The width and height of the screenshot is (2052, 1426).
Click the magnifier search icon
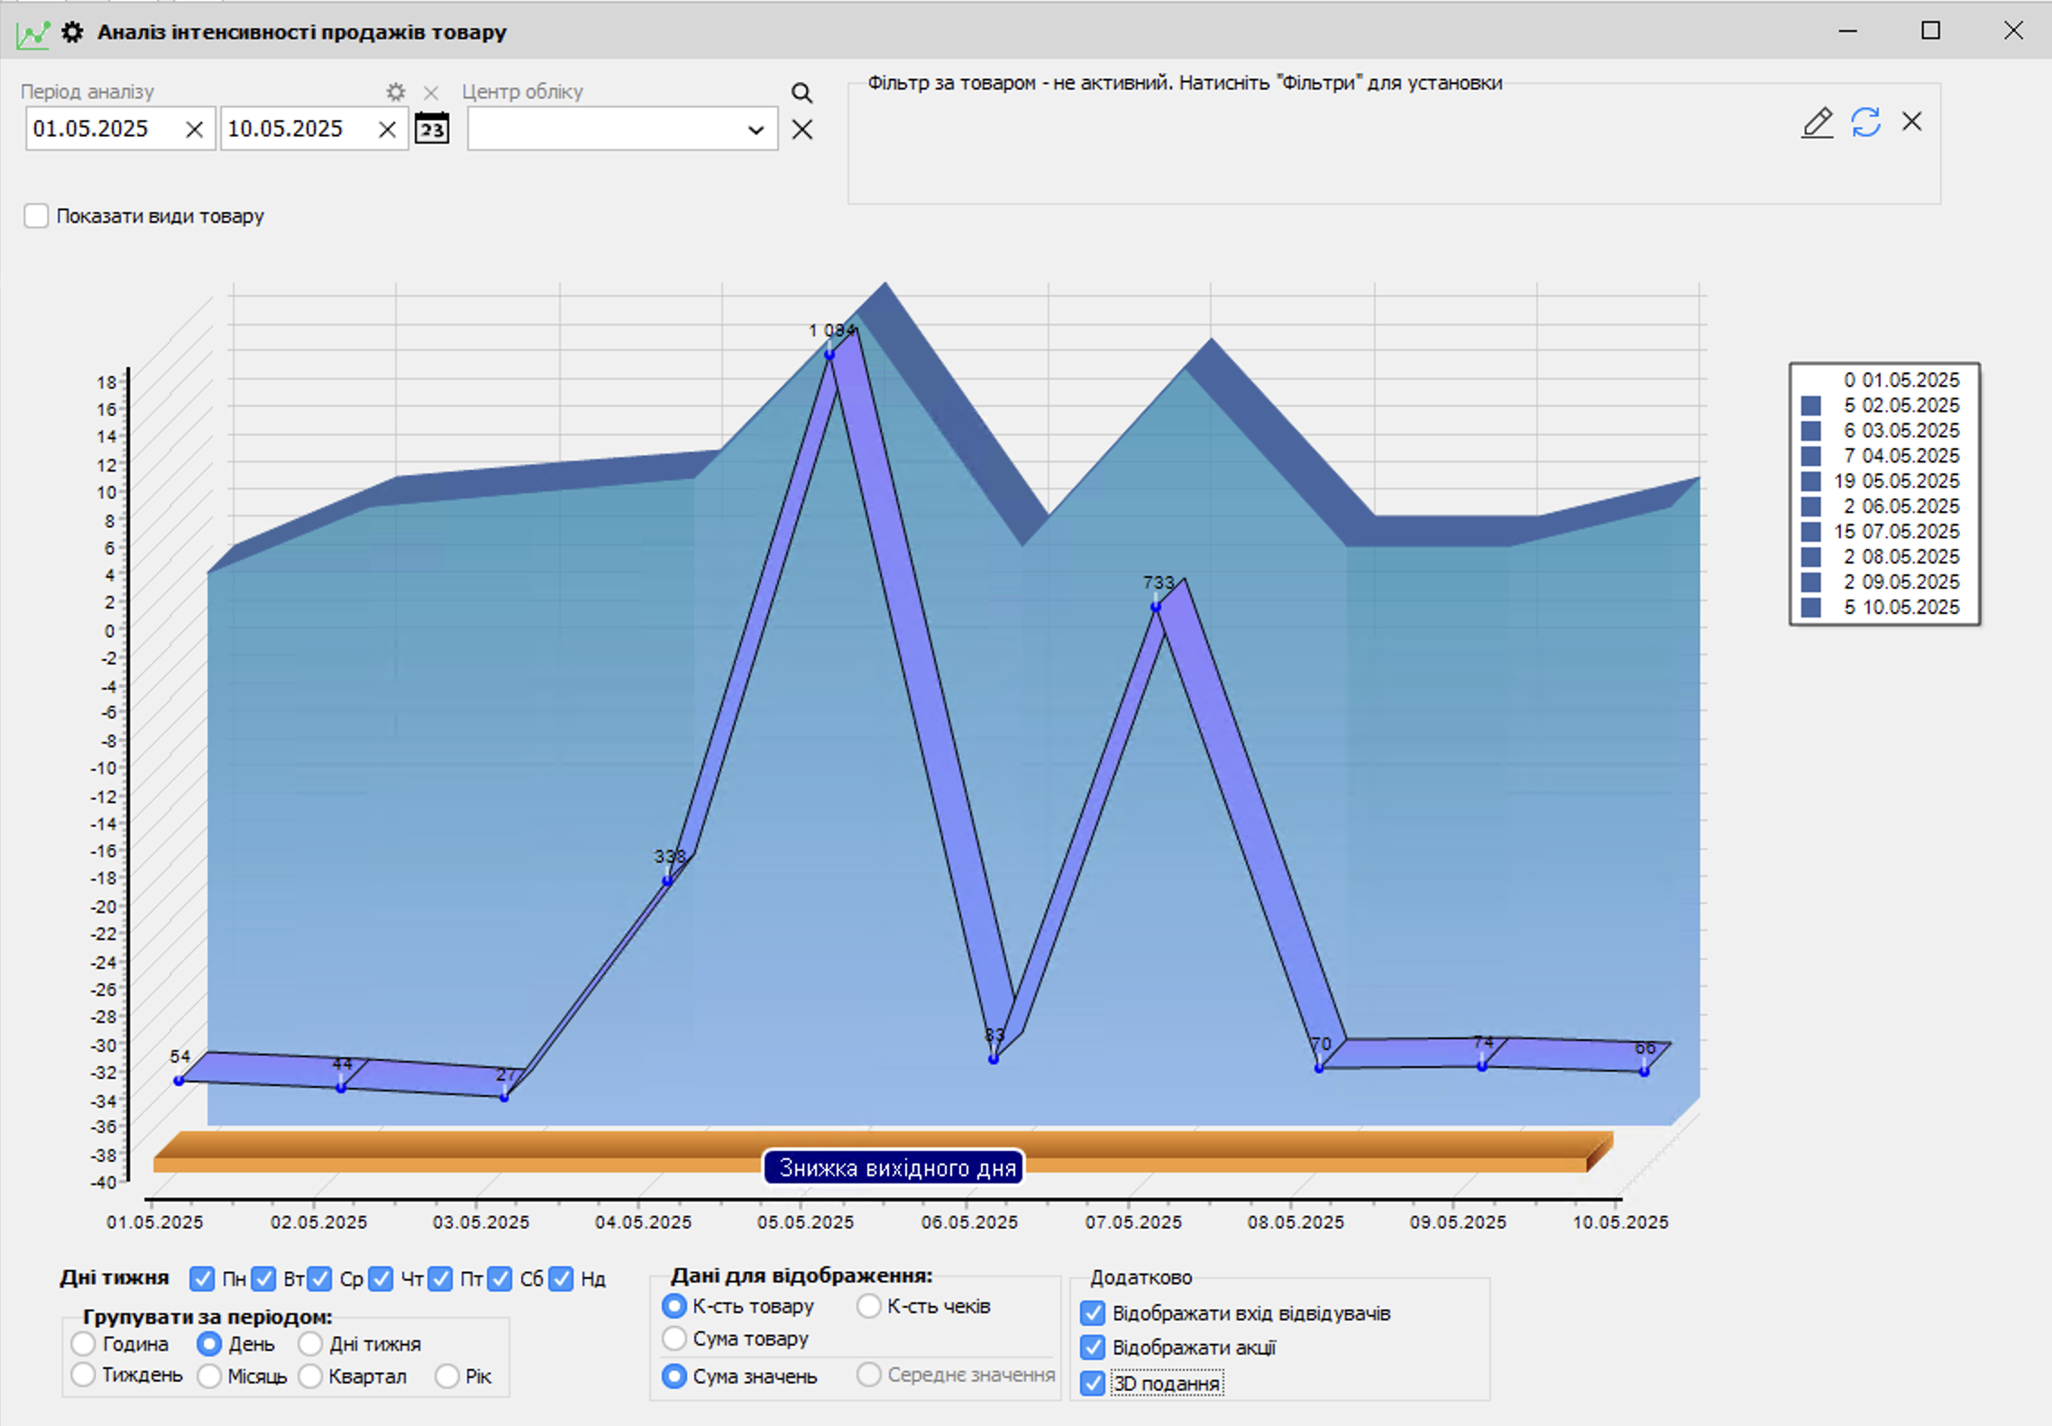802,92
